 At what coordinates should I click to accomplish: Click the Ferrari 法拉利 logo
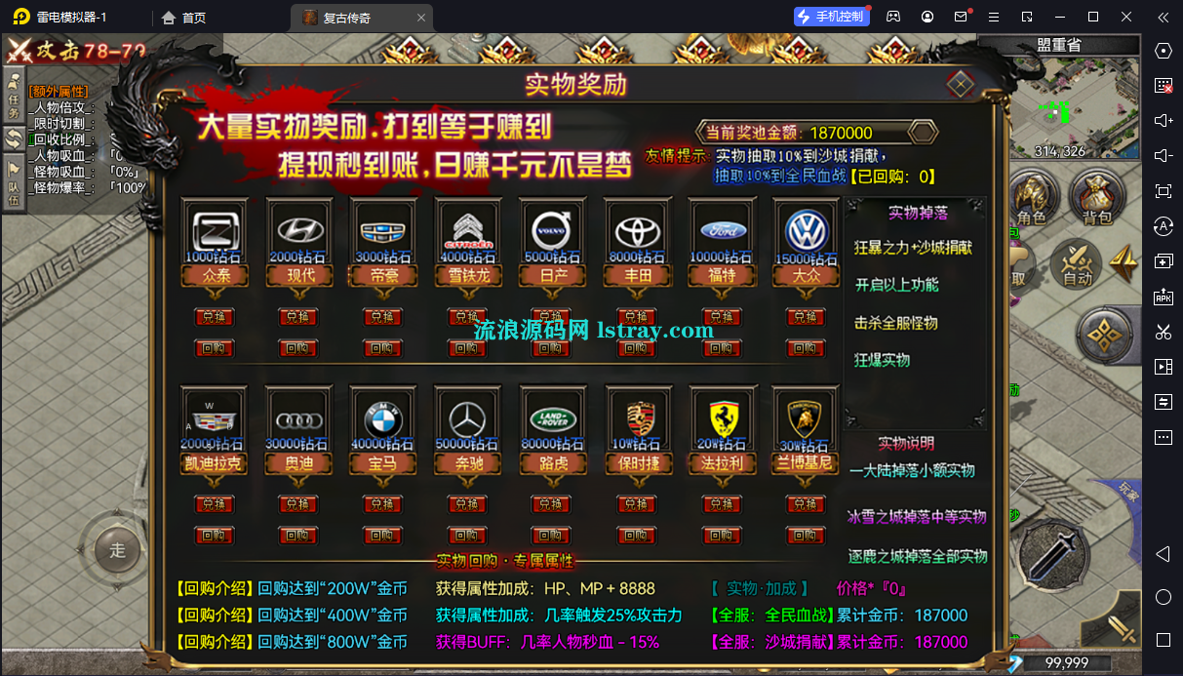pyautogui.click(x=722, y=418)
